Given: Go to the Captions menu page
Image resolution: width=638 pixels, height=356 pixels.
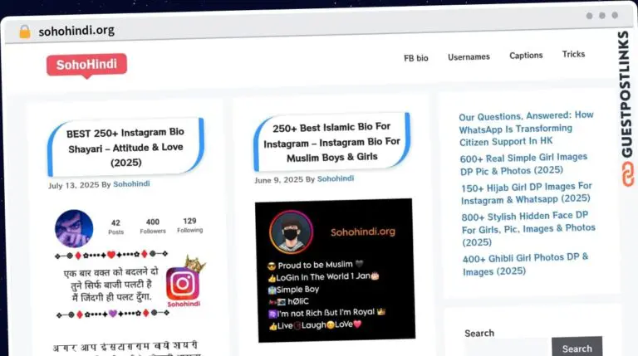Looking at the screenshot, I should pos(526,56).
